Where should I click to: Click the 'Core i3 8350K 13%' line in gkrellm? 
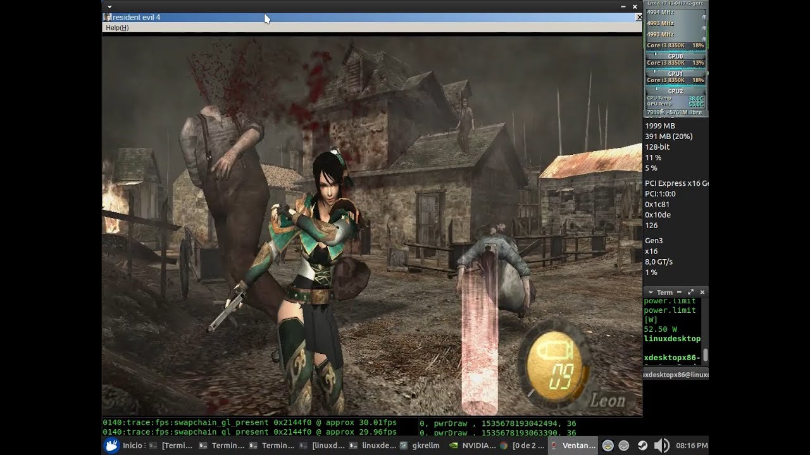coord(675,63)
